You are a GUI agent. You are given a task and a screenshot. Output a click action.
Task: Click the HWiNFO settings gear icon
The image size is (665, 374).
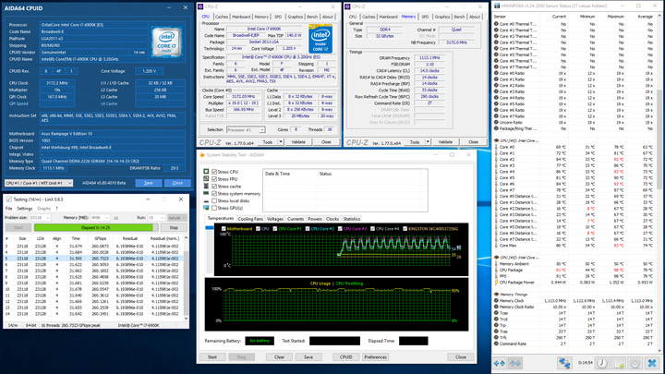pos(635,363)
